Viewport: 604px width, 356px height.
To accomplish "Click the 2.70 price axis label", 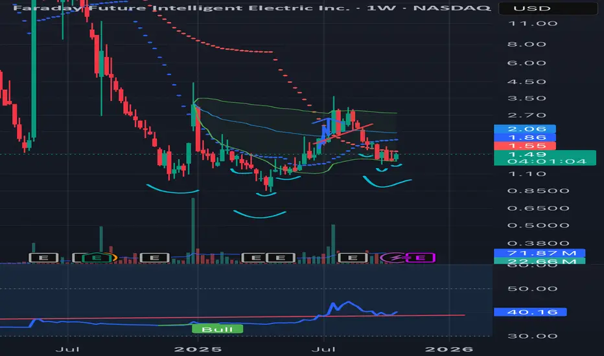I will (527, 115).
